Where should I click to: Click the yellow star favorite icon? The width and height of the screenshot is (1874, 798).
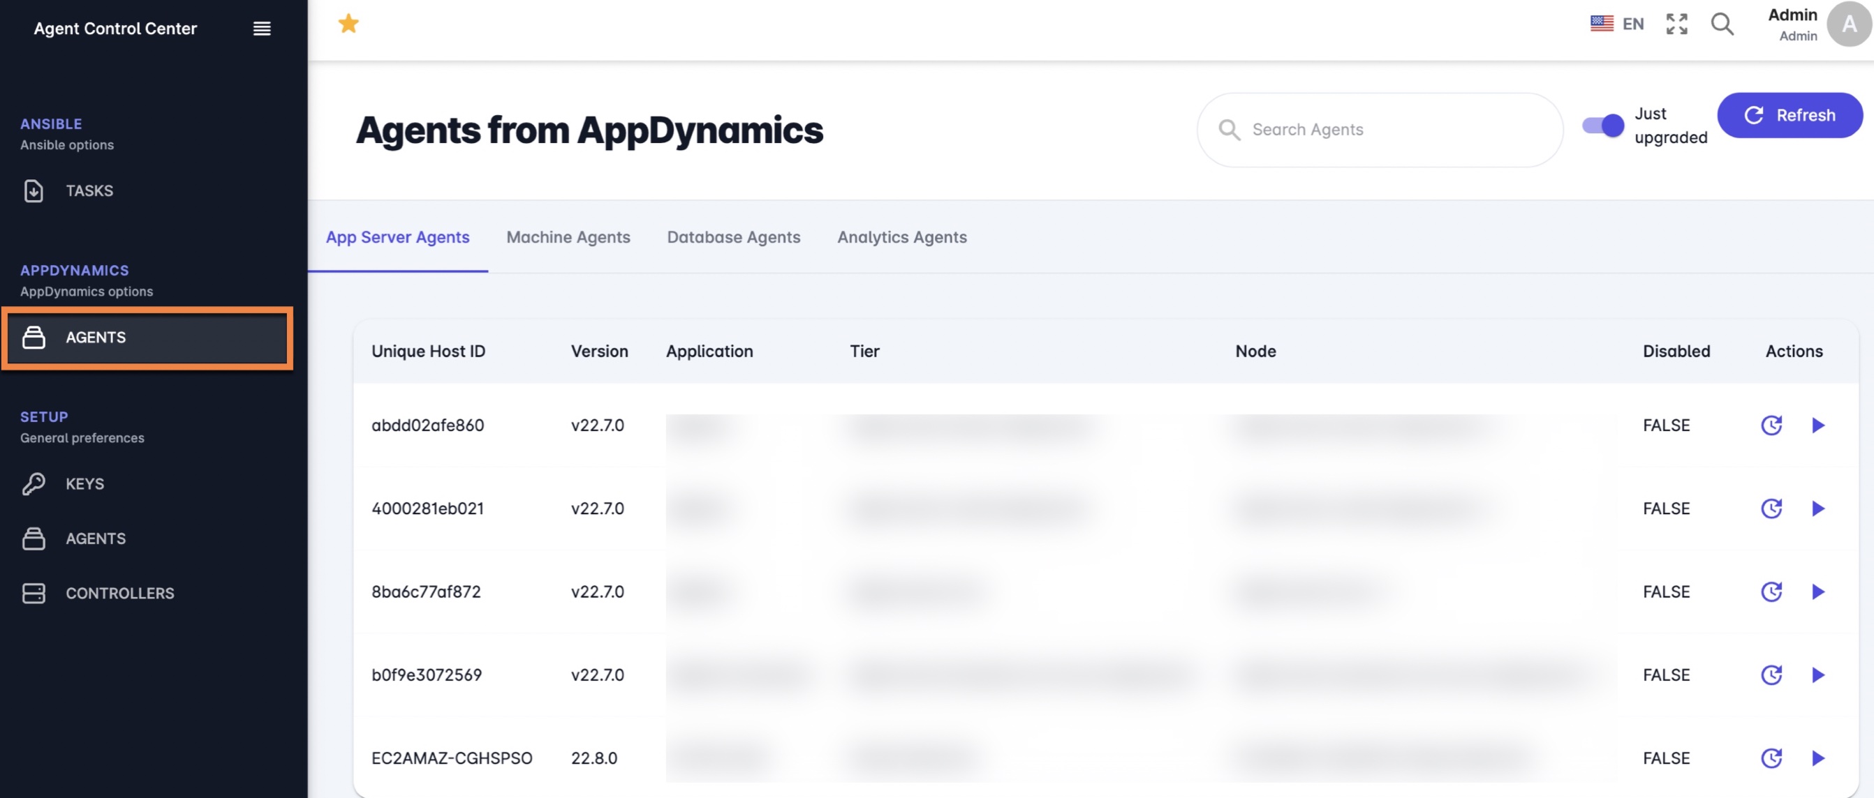point(348,24)
